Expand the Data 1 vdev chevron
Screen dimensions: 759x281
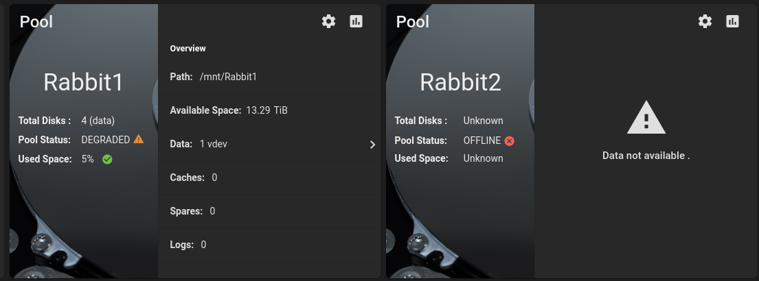372,145
